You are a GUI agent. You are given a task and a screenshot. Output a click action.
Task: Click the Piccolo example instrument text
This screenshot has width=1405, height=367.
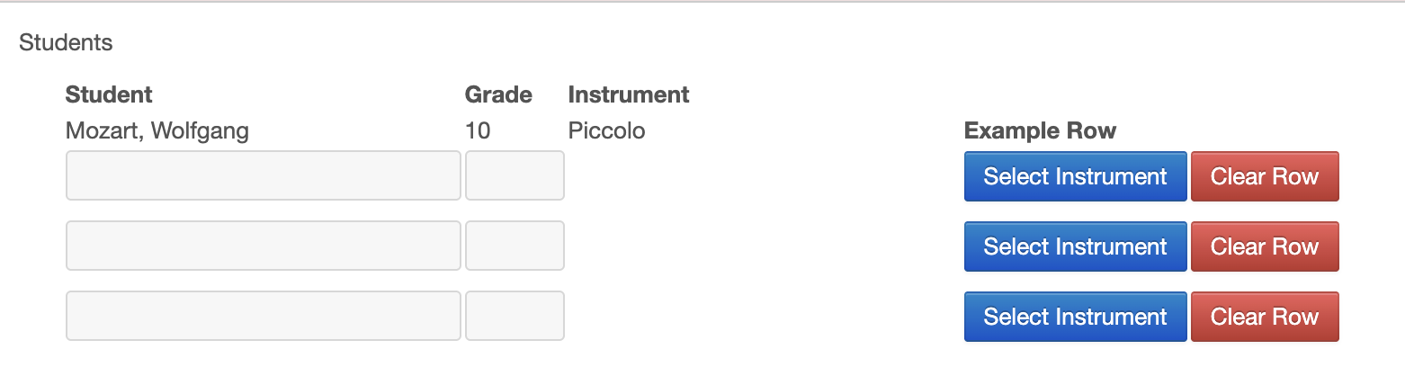point(606,131)
